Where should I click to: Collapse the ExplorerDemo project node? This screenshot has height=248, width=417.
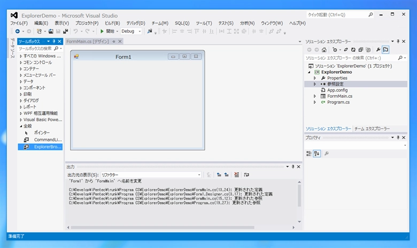(x=309, y=72)
